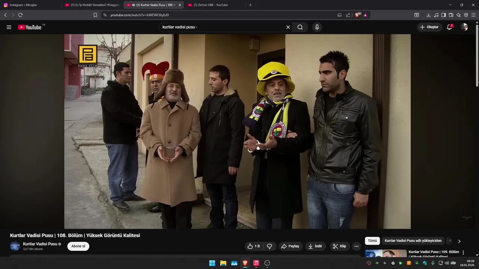Start voice search with microphone icon
The width and height of the screenshot is (479, 269).
click(x=317, y=27)
